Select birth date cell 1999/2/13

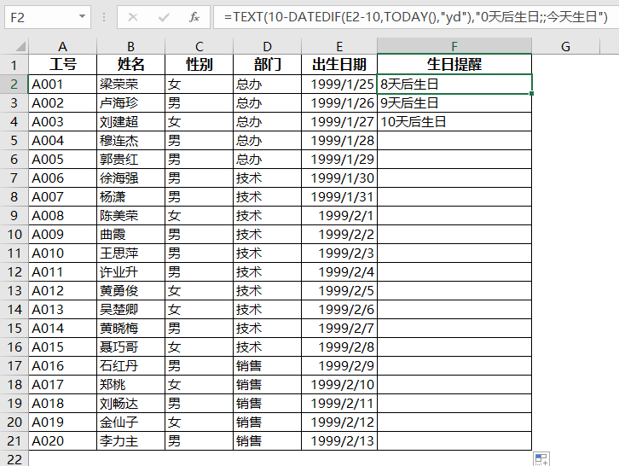(x=339, y=440)
